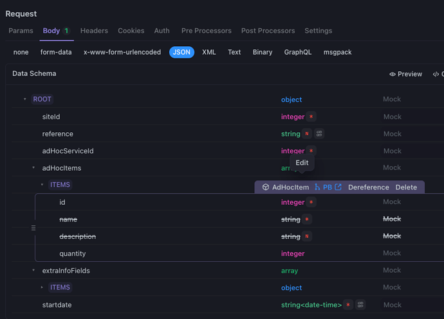Image resolution: width=444 pixels, height=319 pixels.
Task: Click the Mock field for quantity
Action: point(392,254)
